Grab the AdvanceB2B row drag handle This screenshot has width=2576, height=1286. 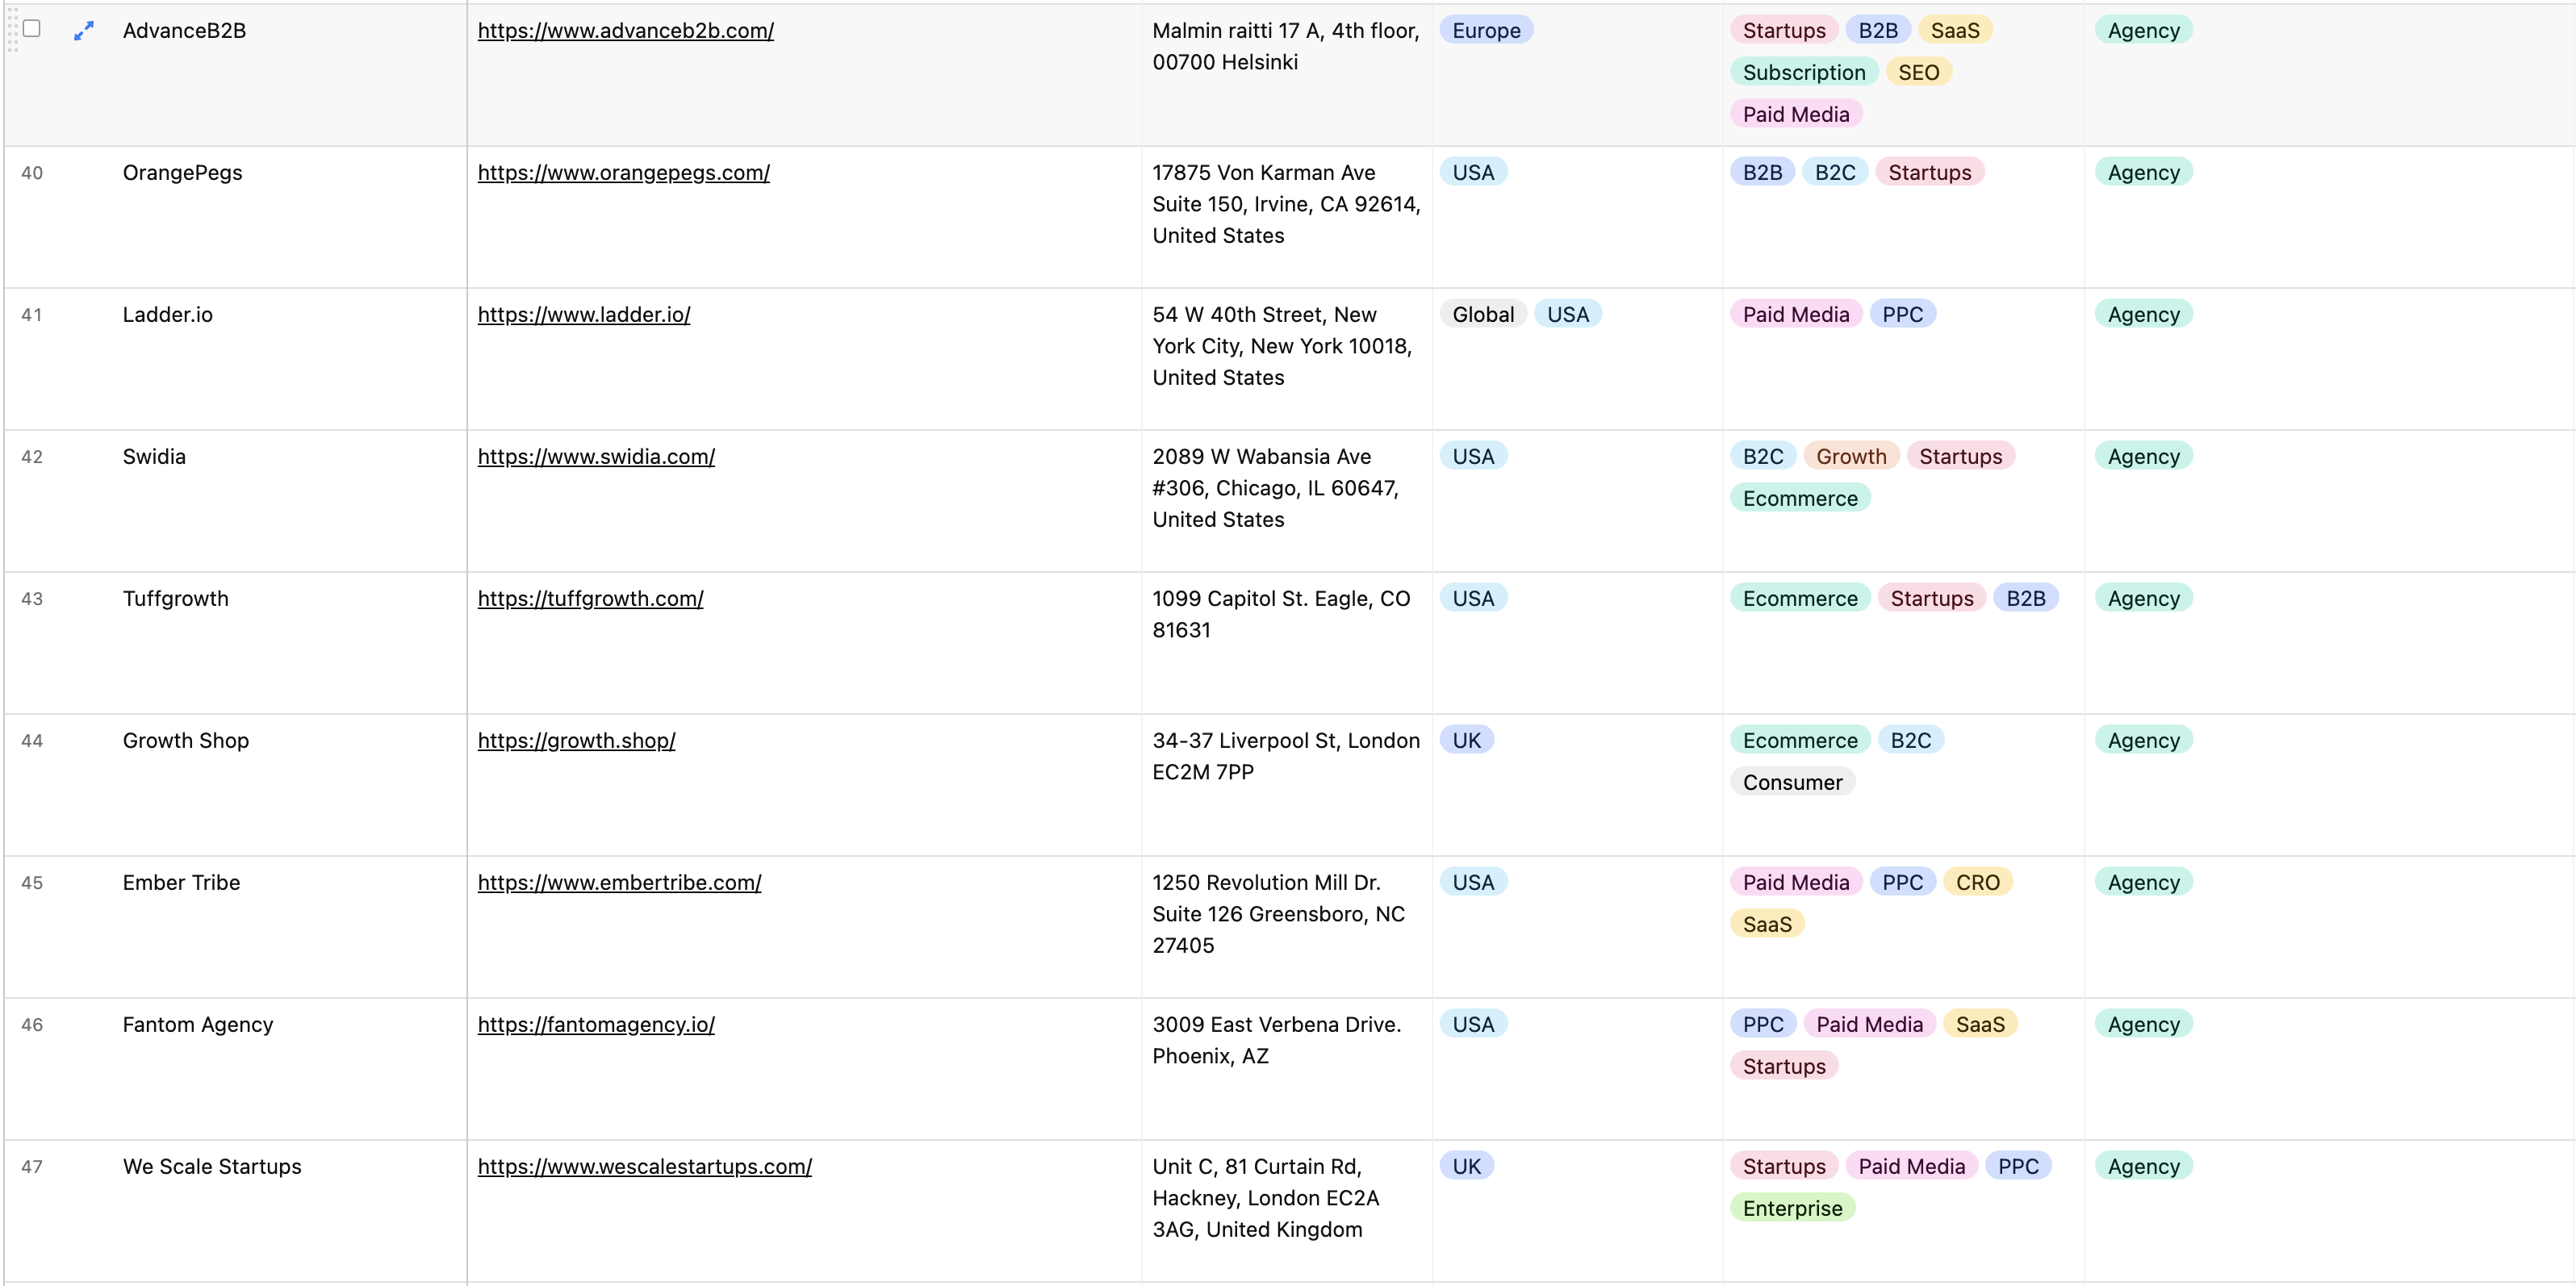tap(13, 30)
